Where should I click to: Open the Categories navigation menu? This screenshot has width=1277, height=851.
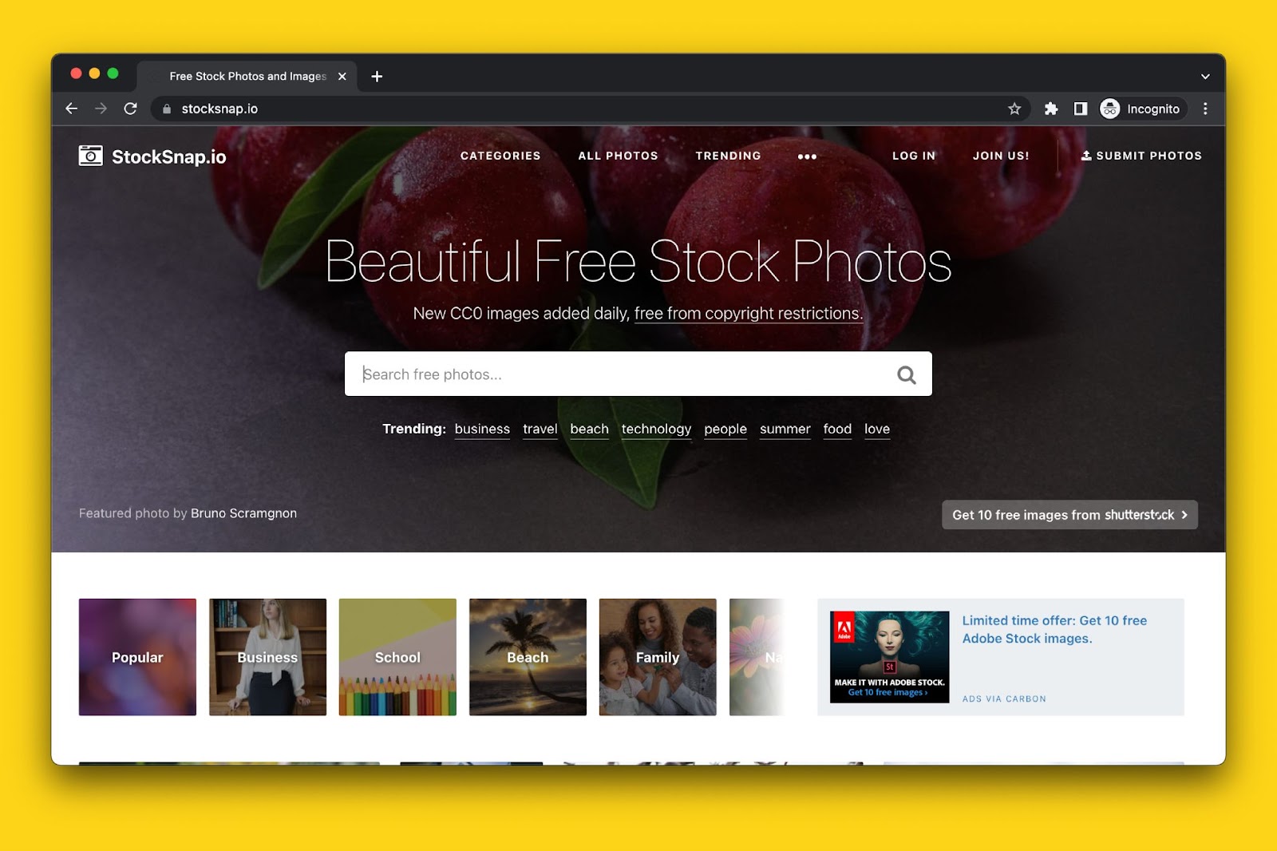pos(500,156)
